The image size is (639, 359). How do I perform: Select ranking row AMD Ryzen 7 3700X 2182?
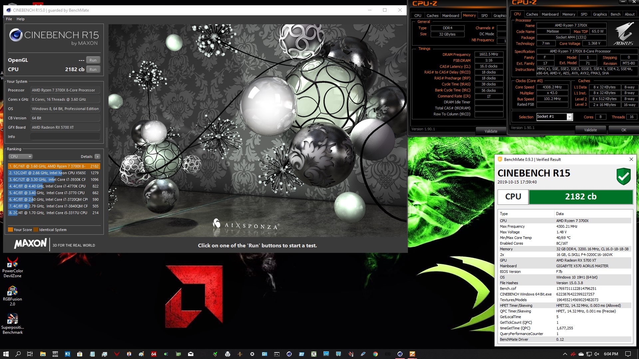[54, 166]
